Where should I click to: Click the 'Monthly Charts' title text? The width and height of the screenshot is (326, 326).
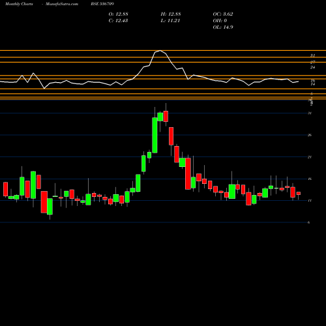click(x=19, y=4)
